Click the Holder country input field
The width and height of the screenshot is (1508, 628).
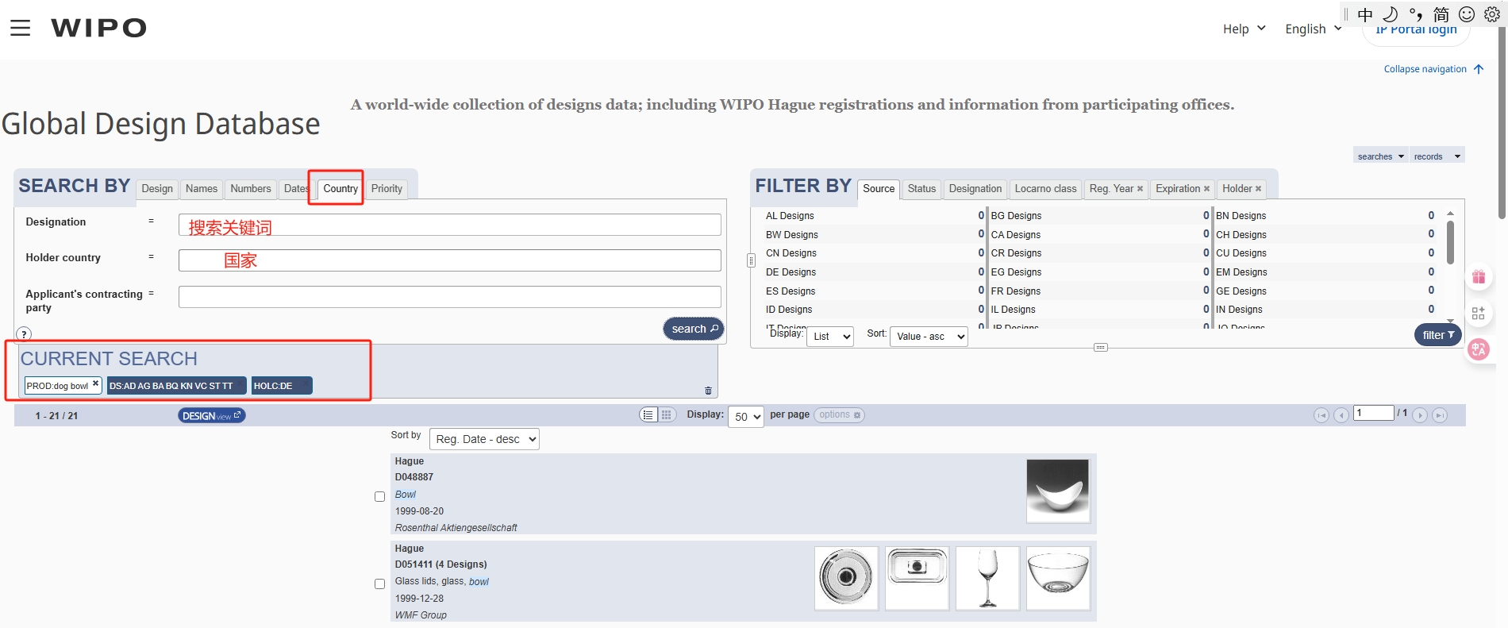coord(449,260)
